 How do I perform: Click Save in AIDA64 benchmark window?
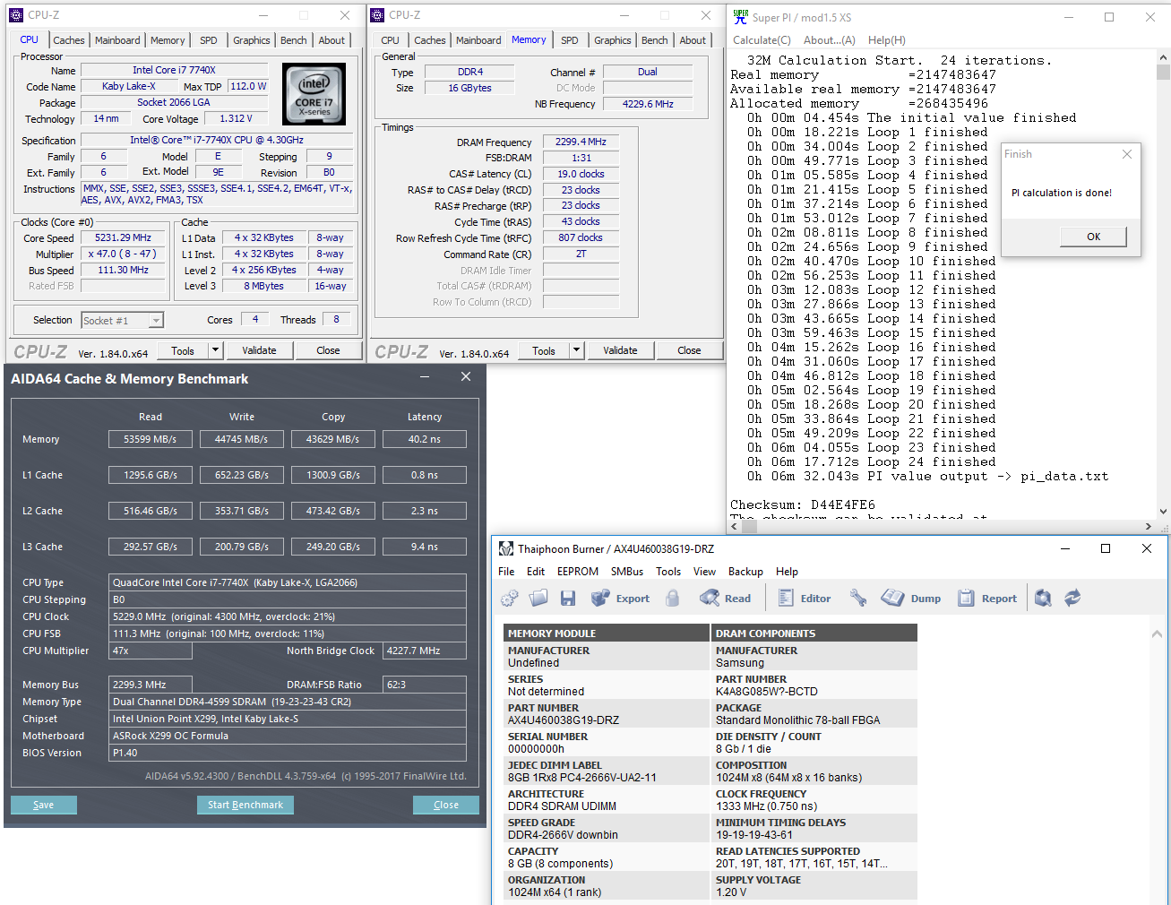[44, 805]
